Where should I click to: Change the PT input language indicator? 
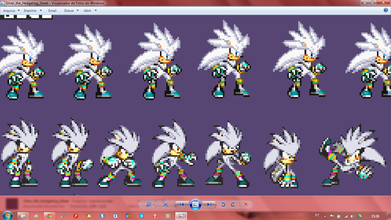(317, 215)
